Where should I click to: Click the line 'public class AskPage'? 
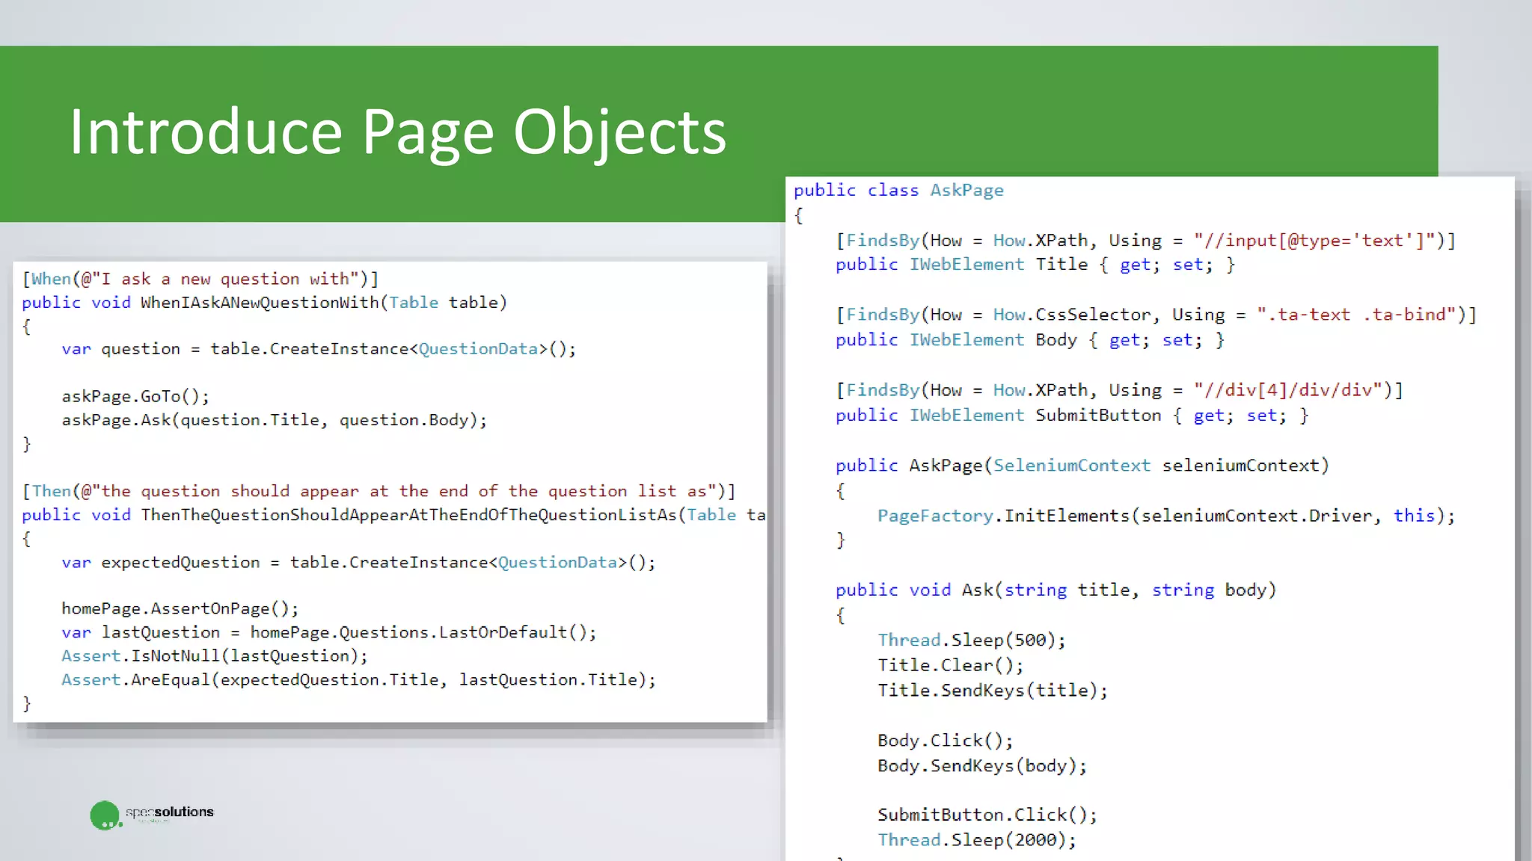898,191
